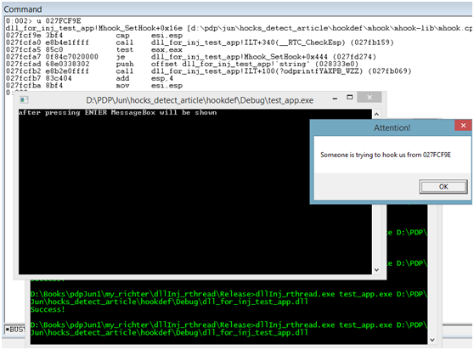Viewport: 474px width, 350px height.
Task: Click the 'push offset' disassembly line
Action: pos(182,64)
